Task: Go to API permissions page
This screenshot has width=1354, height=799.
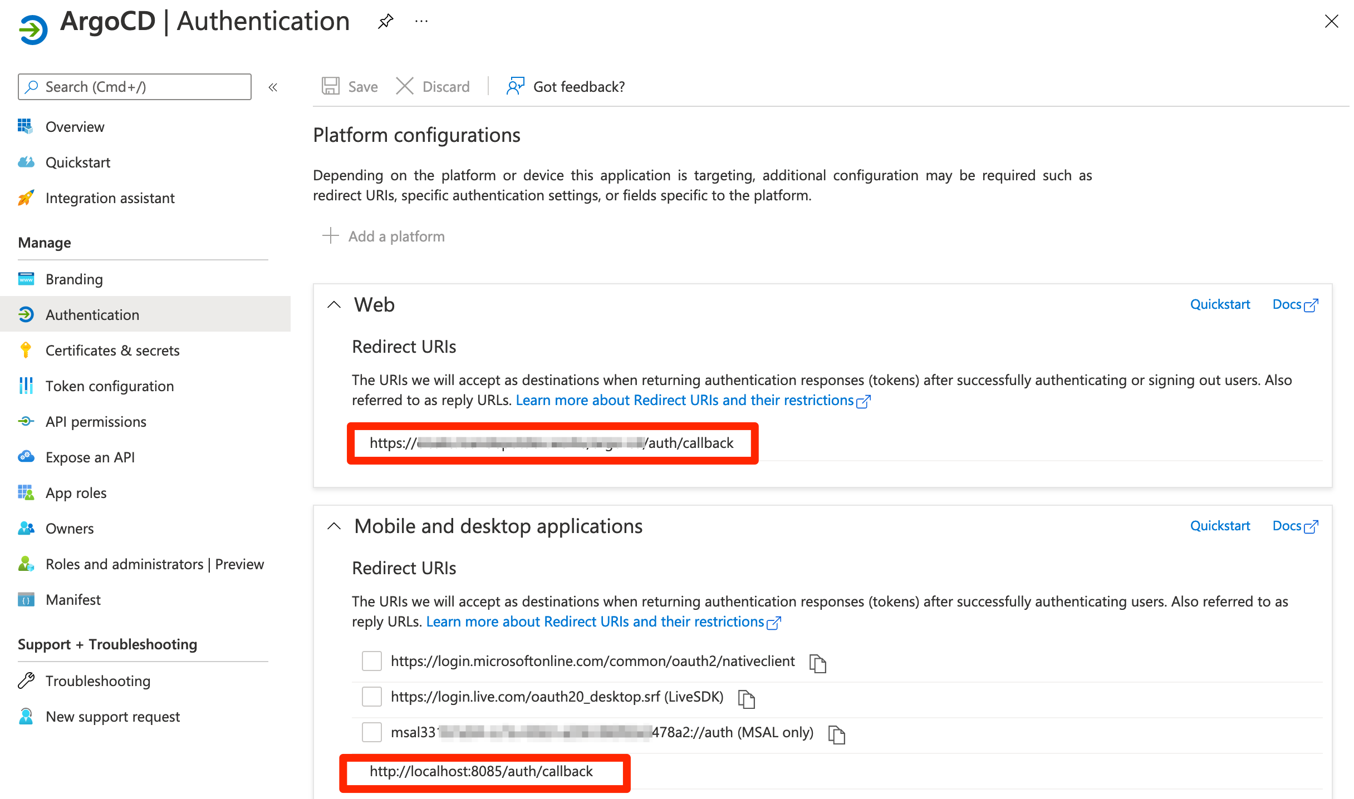Action: click(x=96, y=422)
